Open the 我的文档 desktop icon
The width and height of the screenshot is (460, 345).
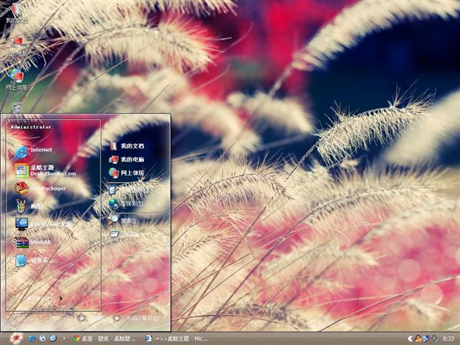[x=17, y=13]
